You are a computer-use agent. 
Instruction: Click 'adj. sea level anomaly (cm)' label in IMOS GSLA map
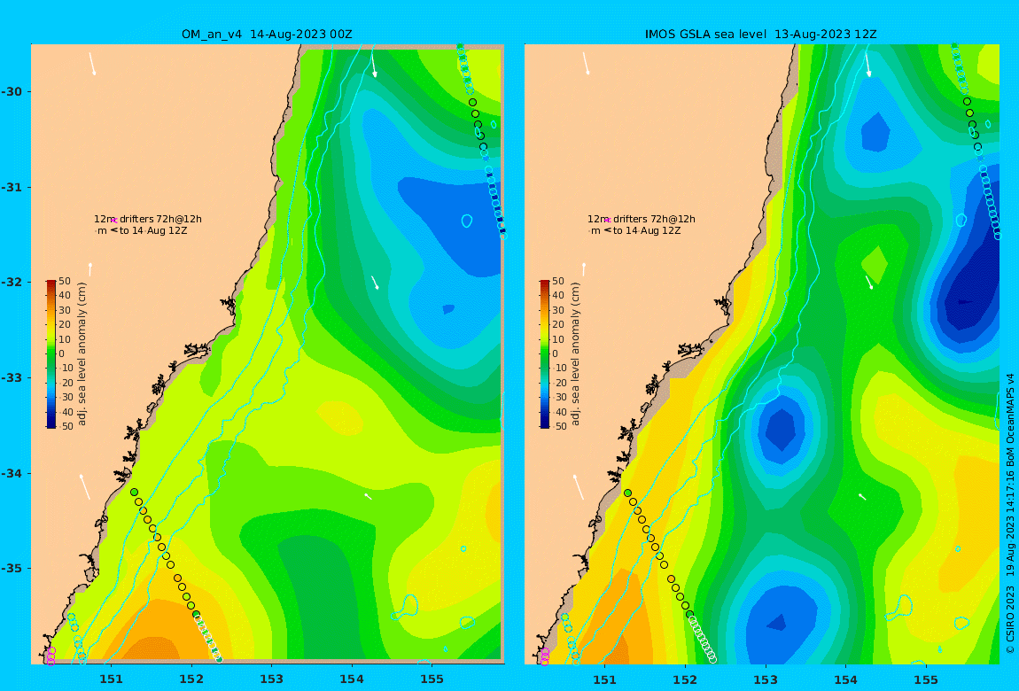[x=575, y=354]
